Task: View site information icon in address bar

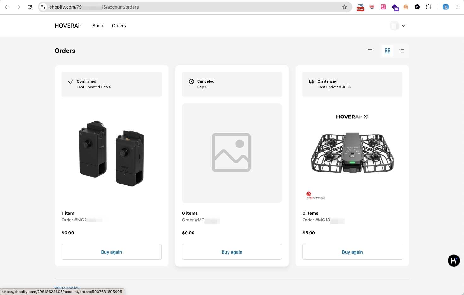Action: (44, 7)
